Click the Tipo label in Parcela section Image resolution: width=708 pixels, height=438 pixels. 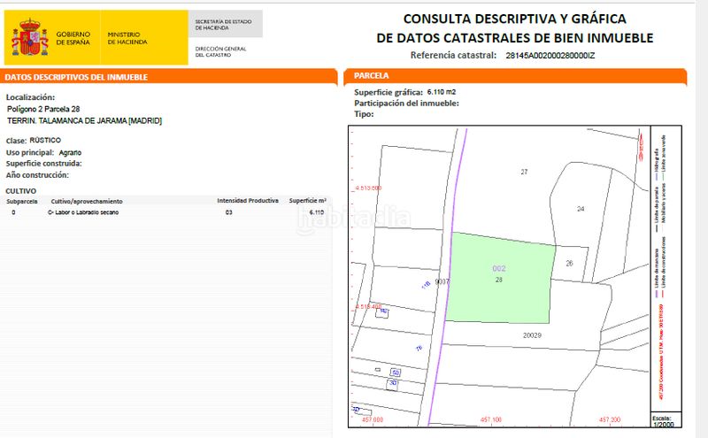[x=364, y=114]
